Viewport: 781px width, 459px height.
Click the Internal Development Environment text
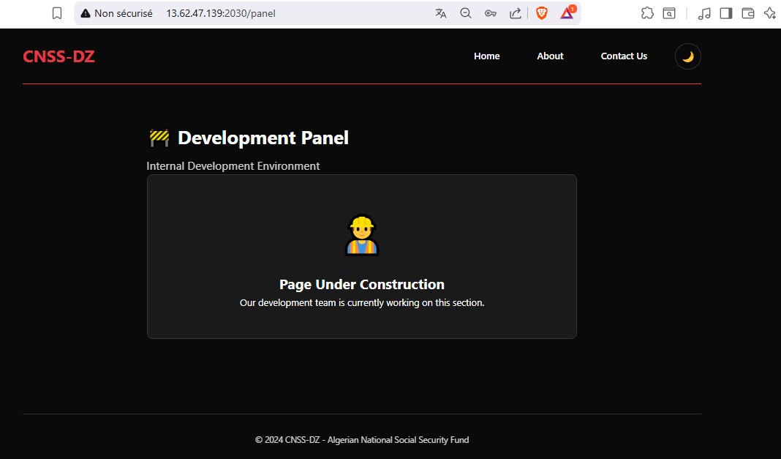(233, 166)
